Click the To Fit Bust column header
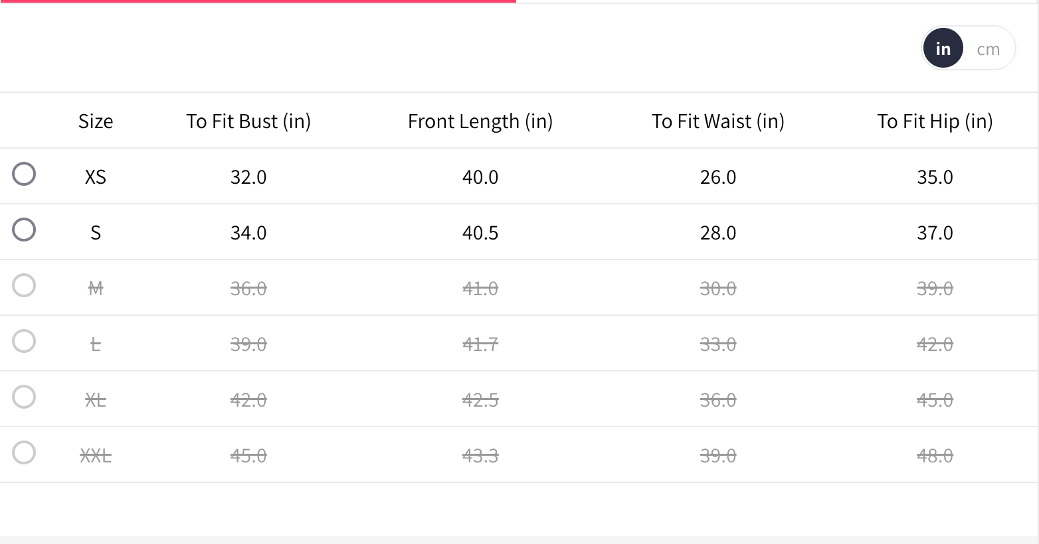This screenshot has height=544, width=1039. [x=248, y=121]
